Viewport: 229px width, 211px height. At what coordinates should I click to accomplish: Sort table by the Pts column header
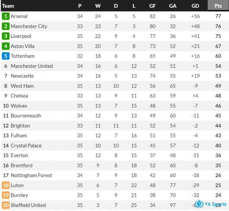tap(218, 6)
